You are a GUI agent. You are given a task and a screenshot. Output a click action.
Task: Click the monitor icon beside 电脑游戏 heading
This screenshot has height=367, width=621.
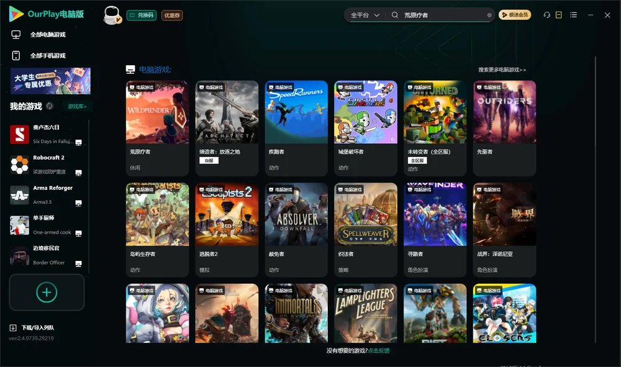point(130,69)
